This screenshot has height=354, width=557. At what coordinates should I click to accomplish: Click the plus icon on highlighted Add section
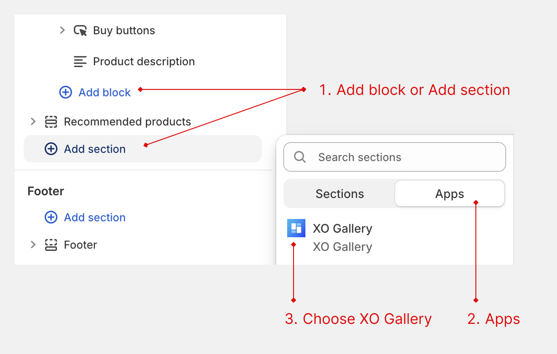tap(51, 149)
